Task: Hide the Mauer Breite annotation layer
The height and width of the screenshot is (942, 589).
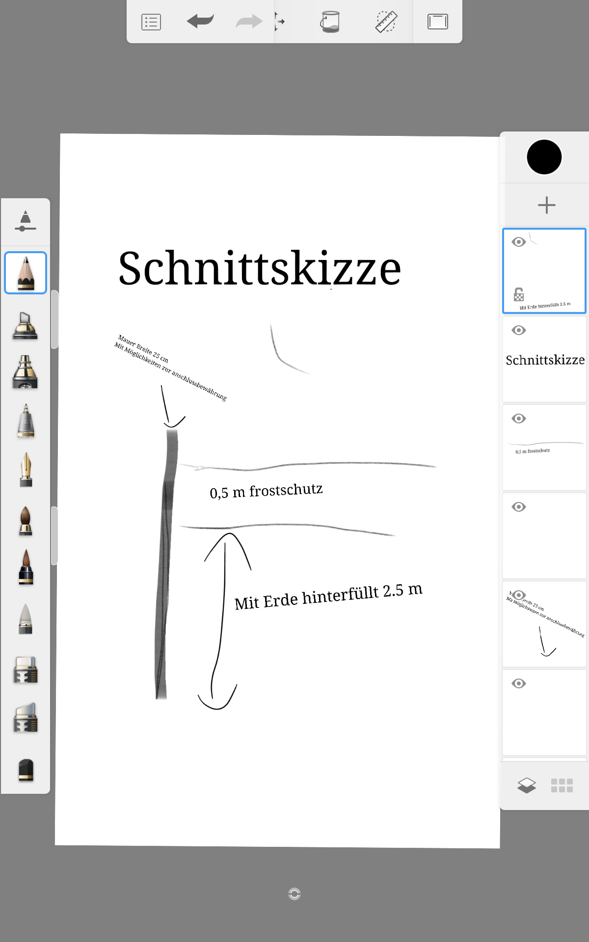Action: coord(519,595)
